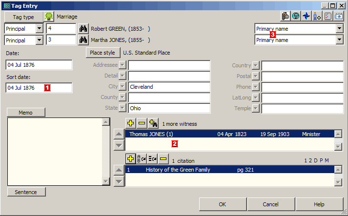Click the globe icon in top toolbar

coord(296,16)
